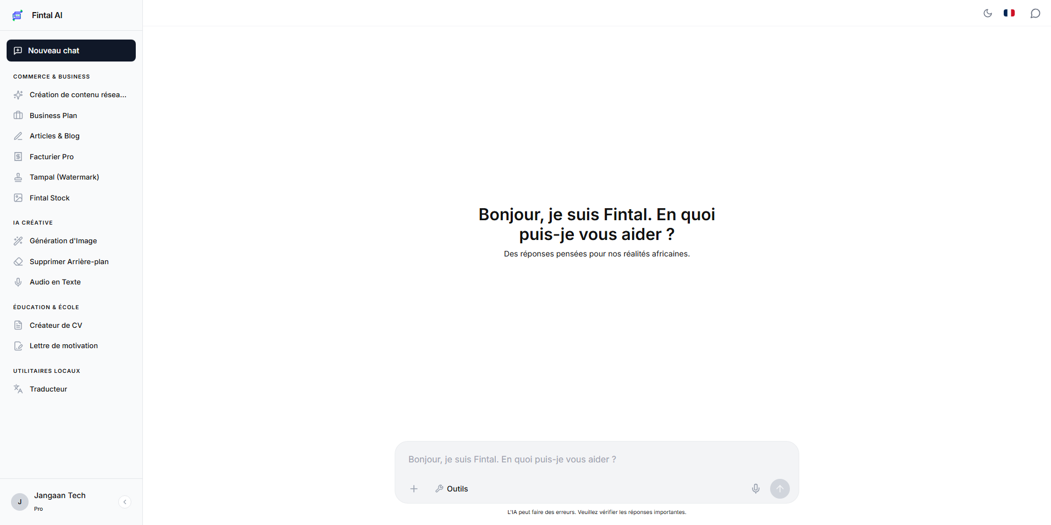1051x525 pixels.
Task: Open the Outils tools menu
Action: [452, 489]
